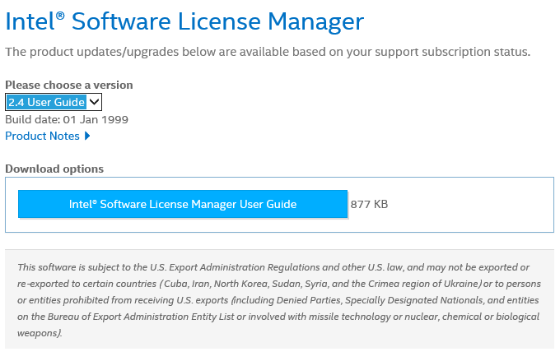Viewport: 560px width, 361px height.
Task: Open the "2.4 User Guide" version dropdown
Action: point(47,102)
